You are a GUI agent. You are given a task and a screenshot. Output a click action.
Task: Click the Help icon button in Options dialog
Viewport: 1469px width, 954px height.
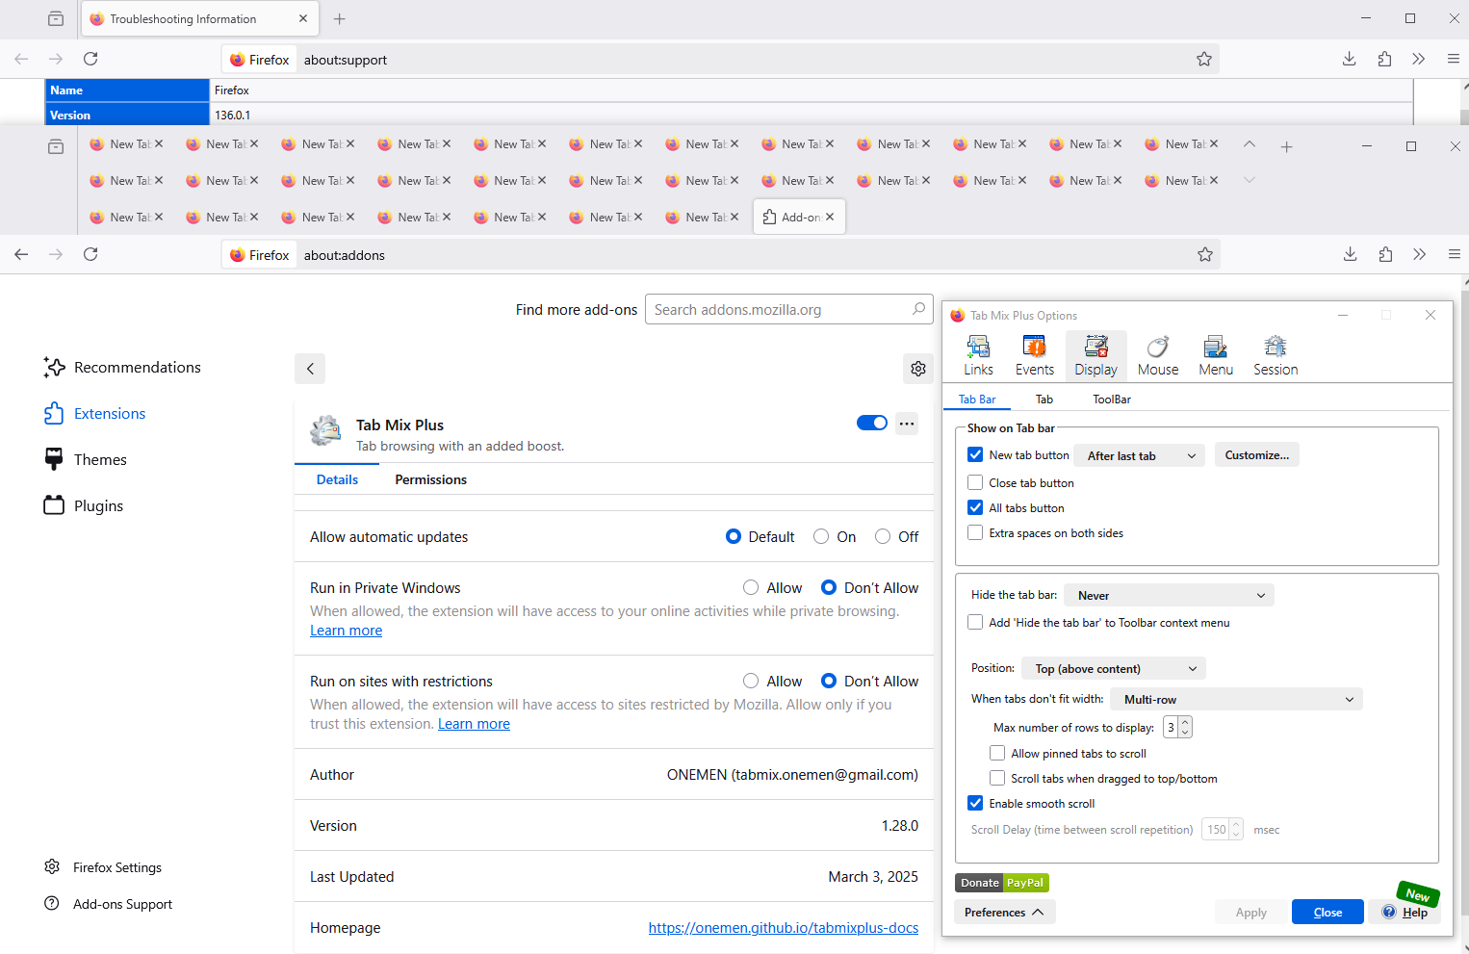[x=1405, y=912]
